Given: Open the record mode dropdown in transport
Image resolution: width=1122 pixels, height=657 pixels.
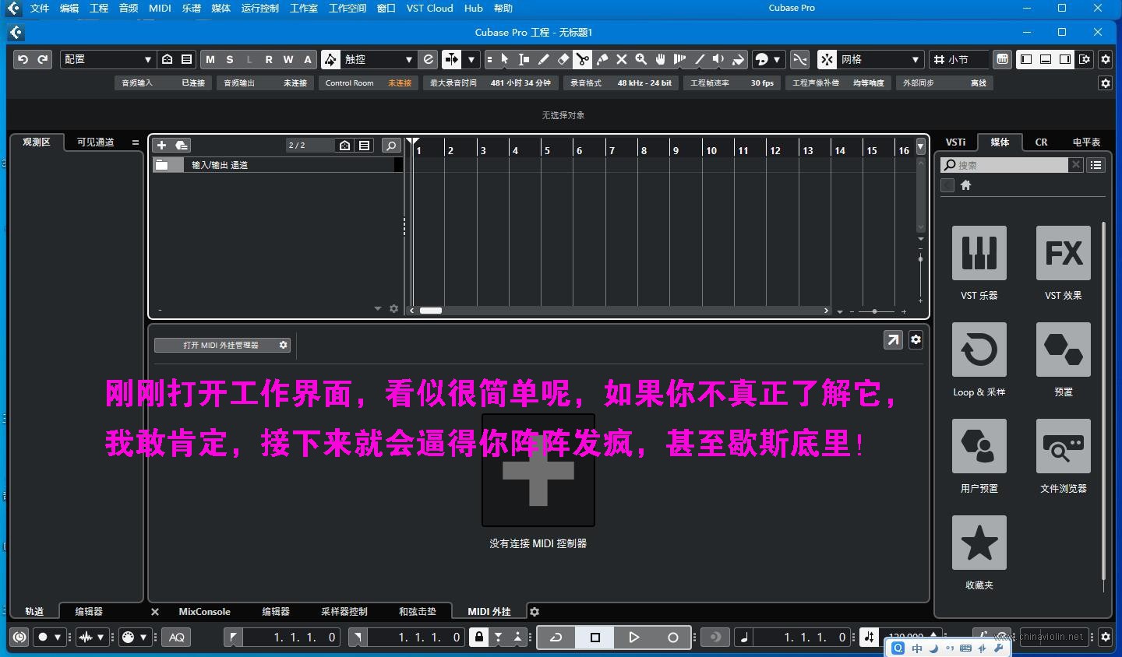Looking at the screenshot, I should pos(48,637).
